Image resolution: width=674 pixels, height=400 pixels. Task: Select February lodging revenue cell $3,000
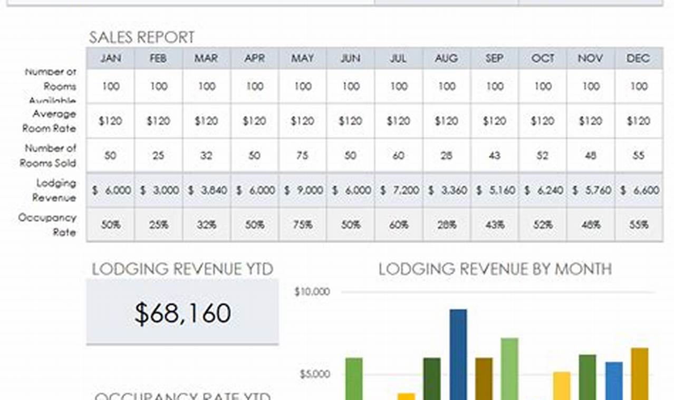(x=159, y=191)
